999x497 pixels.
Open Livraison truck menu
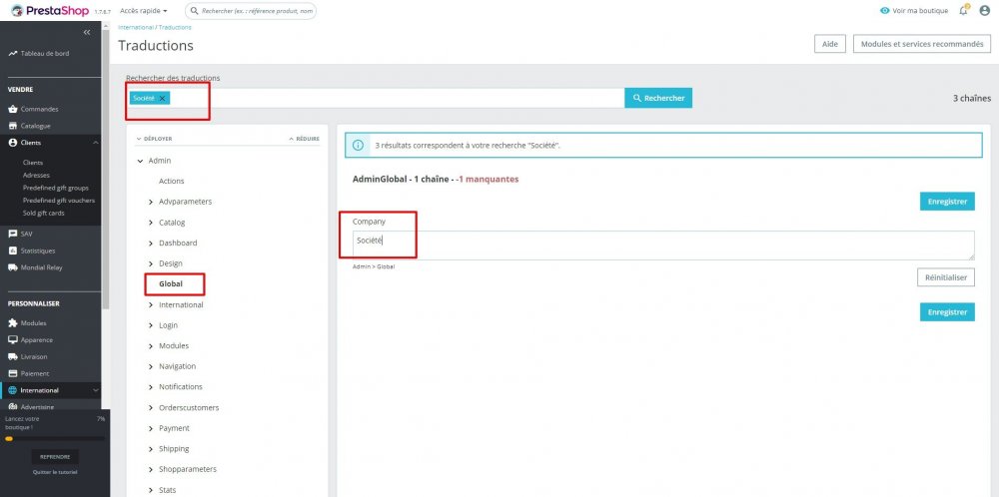[28, 357]
